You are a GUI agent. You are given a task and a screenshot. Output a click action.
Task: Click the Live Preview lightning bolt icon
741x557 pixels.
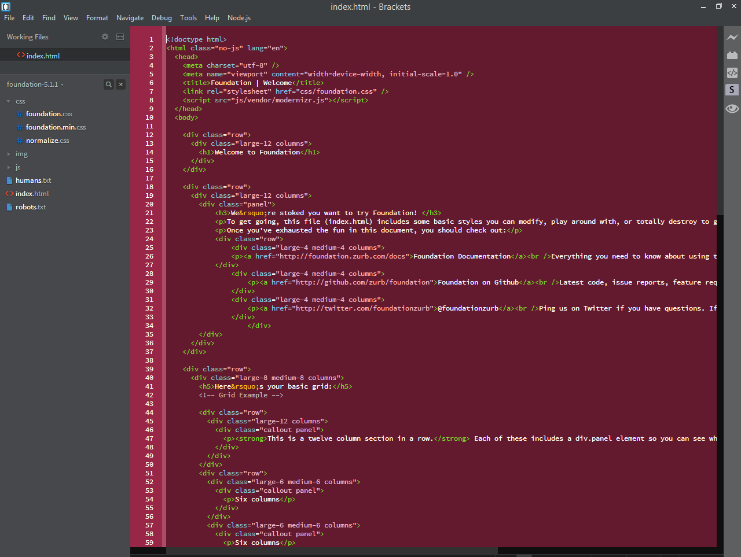point(732,38)
